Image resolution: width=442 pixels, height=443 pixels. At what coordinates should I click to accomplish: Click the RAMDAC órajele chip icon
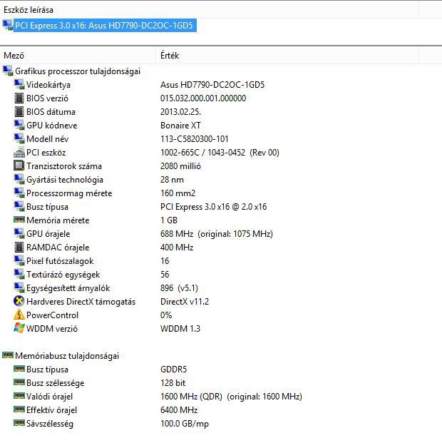tap(19, 248)
